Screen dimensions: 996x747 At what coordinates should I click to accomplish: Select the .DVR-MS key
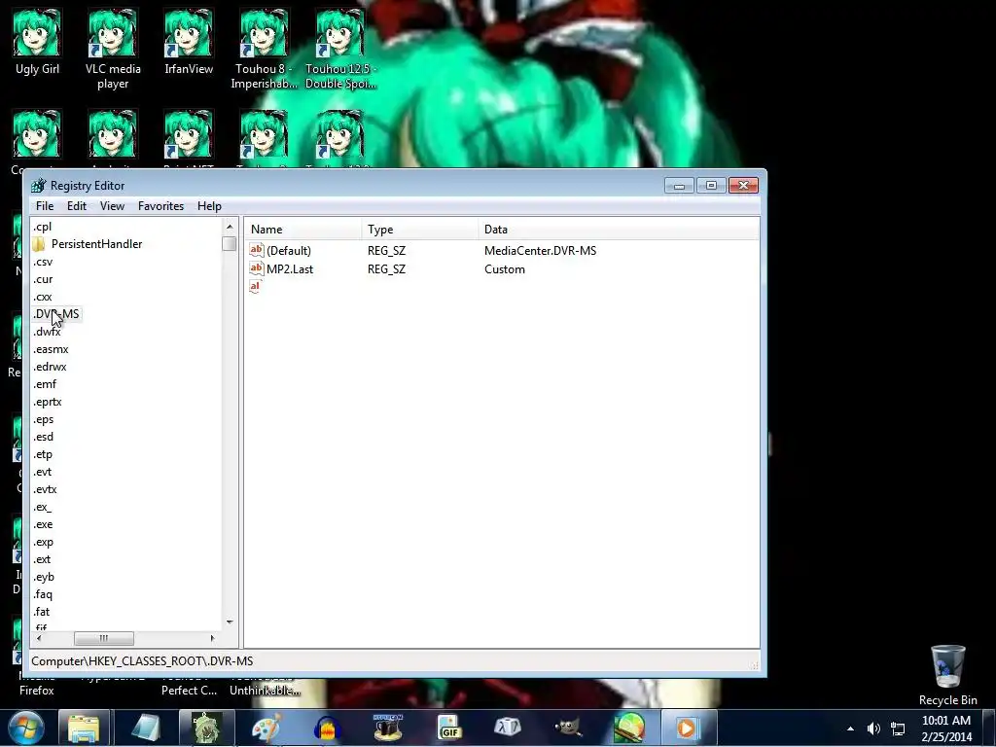point(55,314)
